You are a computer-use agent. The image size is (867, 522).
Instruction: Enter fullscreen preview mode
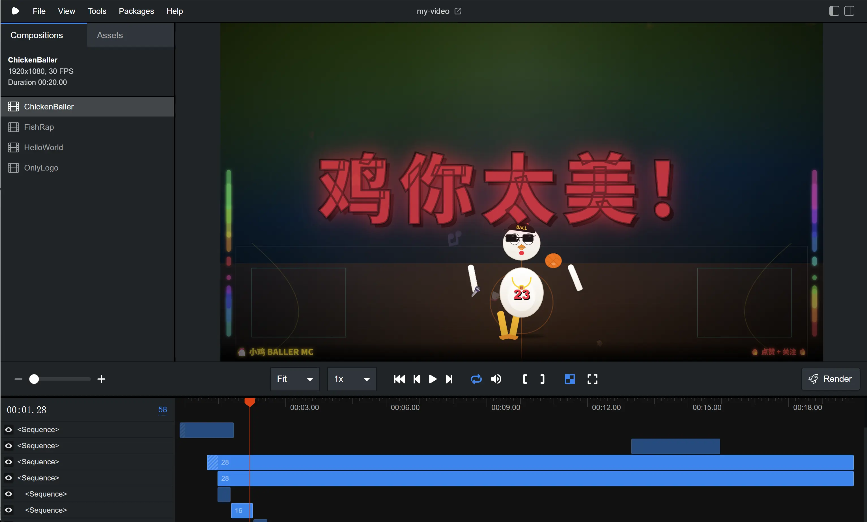(x=592, y=379)
